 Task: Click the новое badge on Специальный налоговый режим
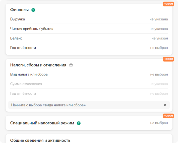(x=168, y=116)
